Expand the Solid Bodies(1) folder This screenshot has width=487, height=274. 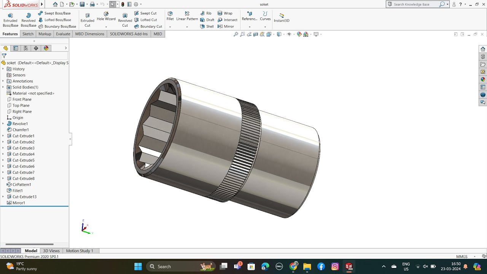click(x=3, y=87)
